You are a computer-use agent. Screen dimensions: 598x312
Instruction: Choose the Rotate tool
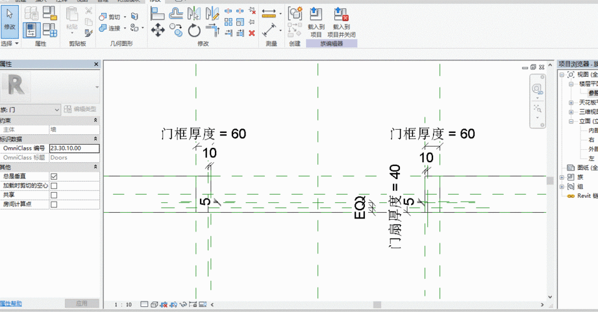tap(194, 30)
